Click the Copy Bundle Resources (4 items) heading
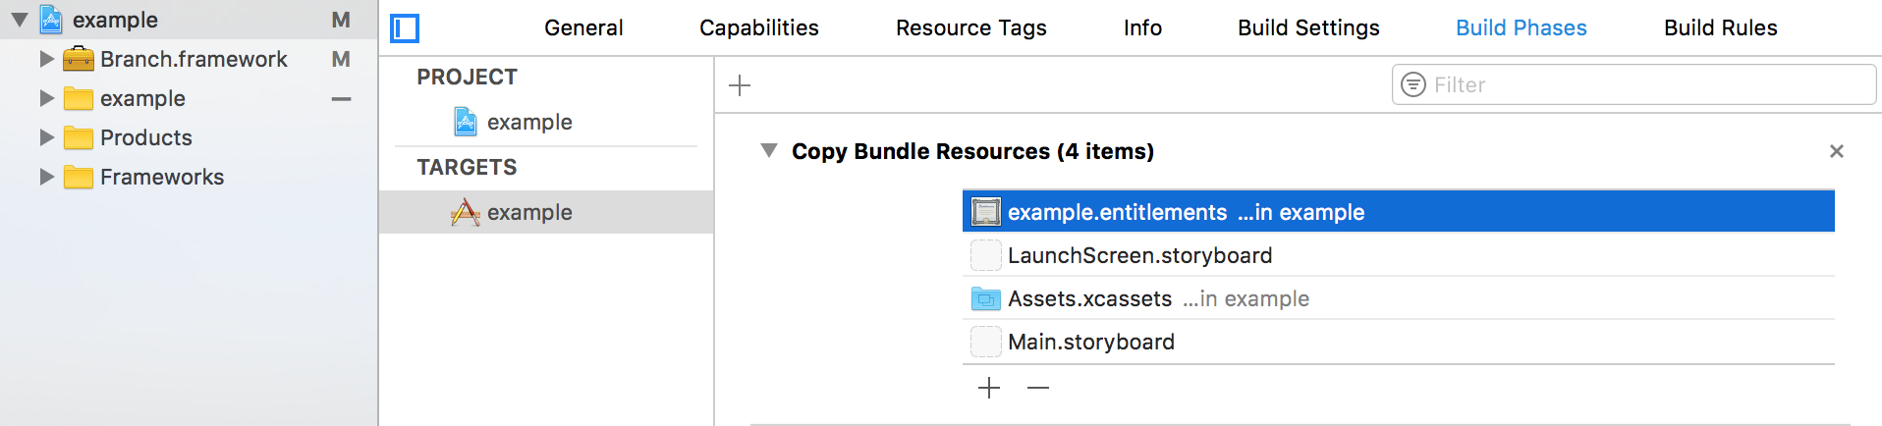Image resolution: width=1882 pixels, height=426 pixels. click(972, 151)
